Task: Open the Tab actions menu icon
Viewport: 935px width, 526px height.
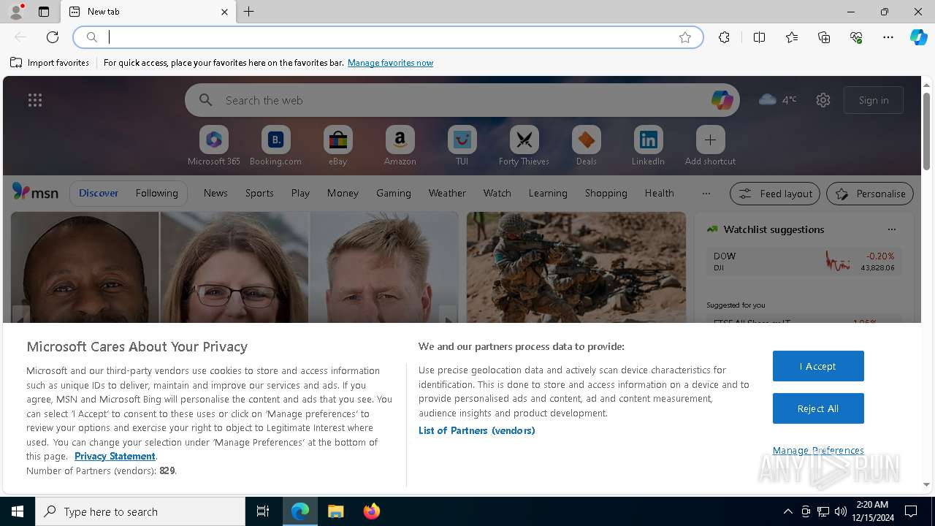Action: coord(44,12)
